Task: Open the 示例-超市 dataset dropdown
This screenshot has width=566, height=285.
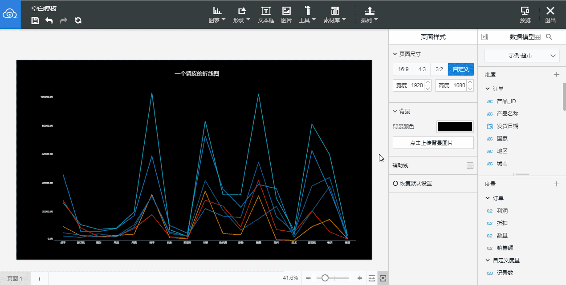Action: (x=522, y=56)
